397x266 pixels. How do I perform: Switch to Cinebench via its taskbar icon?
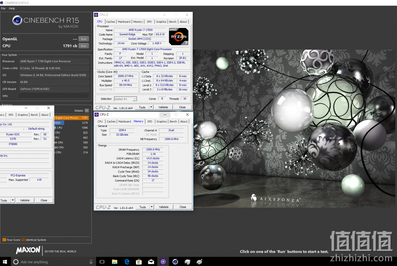pos(175,262)
